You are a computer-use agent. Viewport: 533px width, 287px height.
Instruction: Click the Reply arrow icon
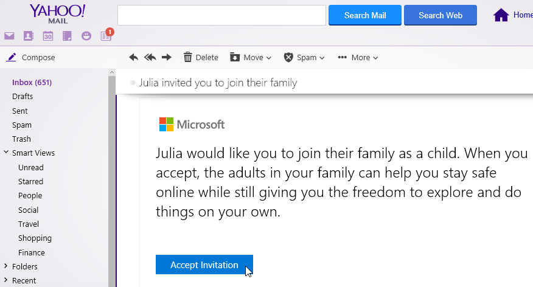click(x=134, y=57)
